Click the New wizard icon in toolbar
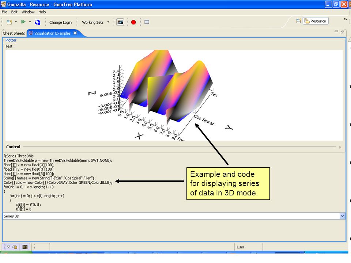Viewport: 351px width, 263px height. 9,22
